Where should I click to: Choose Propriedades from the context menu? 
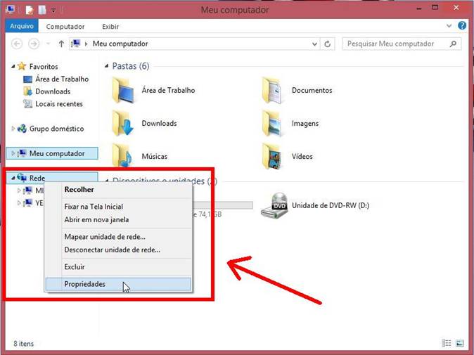[x=85, y=284]
